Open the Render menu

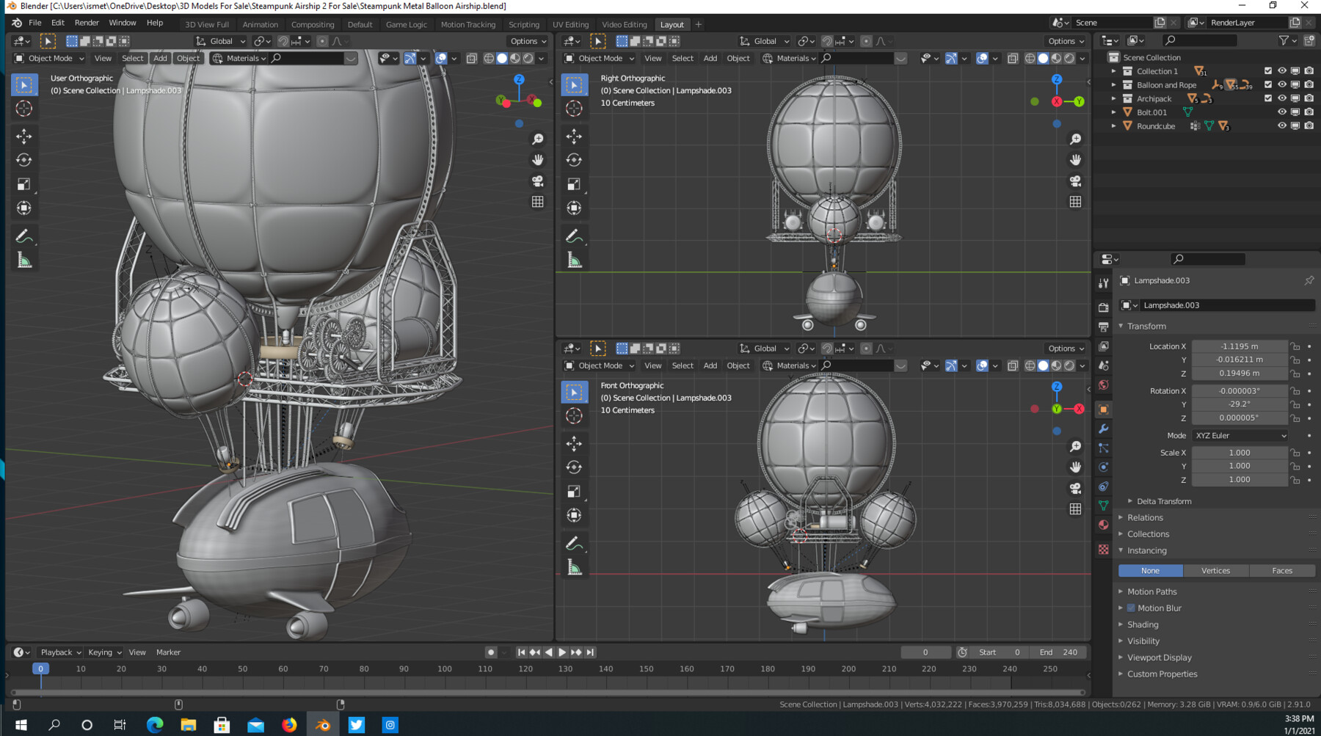click(x=87, y=22)
